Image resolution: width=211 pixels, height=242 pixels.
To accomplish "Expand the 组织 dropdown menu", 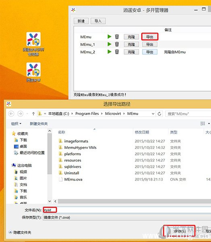I will 16,124.
